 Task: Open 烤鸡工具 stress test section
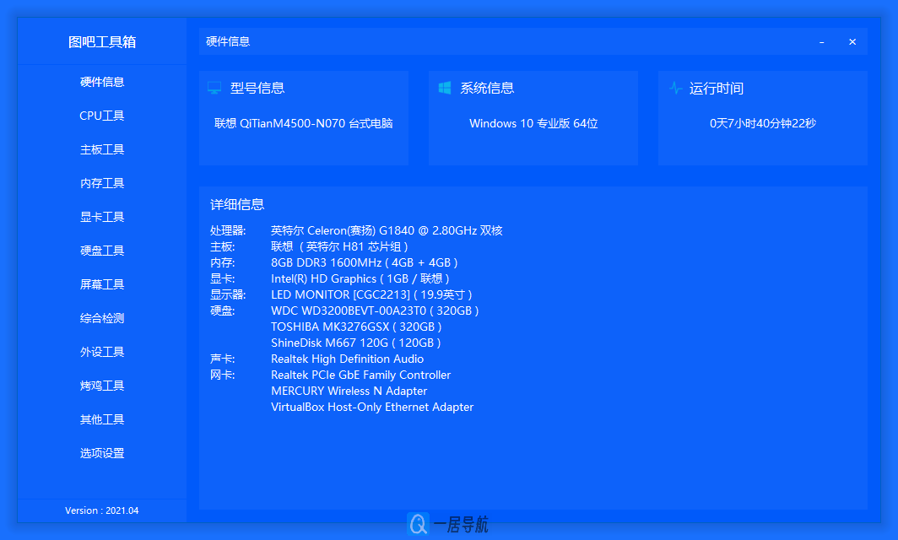(101, 386)
